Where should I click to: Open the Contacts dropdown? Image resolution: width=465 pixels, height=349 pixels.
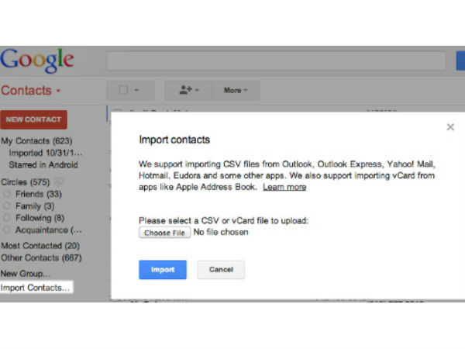(31, 91)
